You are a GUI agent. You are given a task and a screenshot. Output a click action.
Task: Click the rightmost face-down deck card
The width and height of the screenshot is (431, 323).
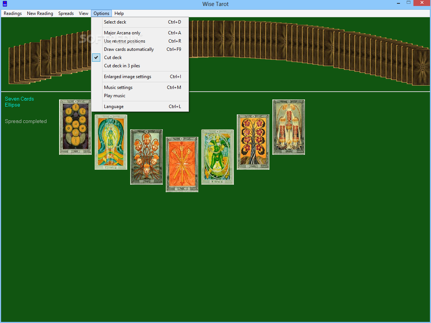tap(421, 67)
